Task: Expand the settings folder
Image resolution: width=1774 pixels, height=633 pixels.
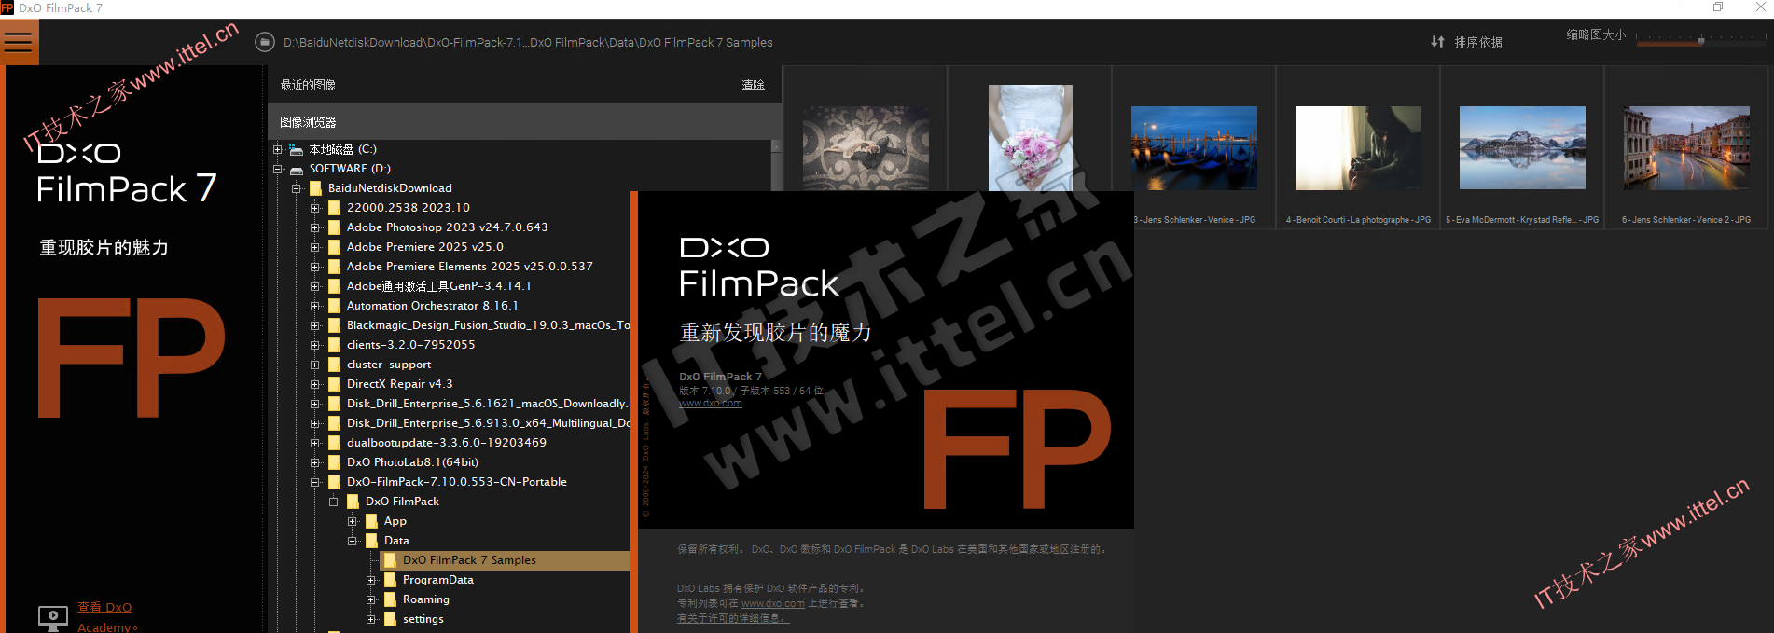Action: click(371, 619)
